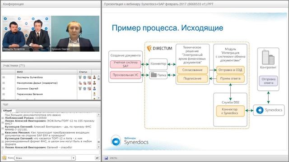Click the Участники (71) panel header
The width and height of the screenshot is (289, 162).
pyautogui.click(x=51, y=65)
